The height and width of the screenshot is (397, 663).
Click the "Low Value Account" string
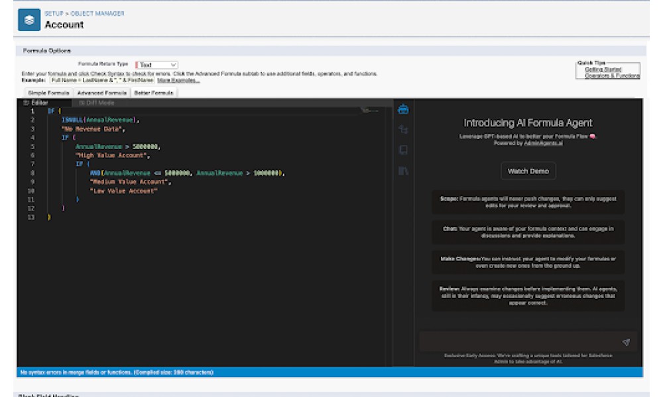(x=123, y=191)
